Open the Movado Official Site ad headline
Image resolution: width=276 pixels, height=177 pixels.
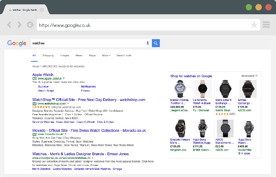pos(89,130)
